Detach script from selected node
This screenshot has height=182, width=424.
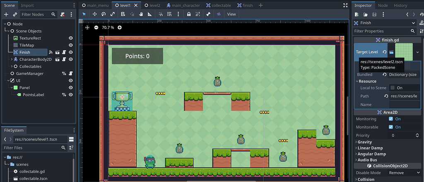point(63,14)
